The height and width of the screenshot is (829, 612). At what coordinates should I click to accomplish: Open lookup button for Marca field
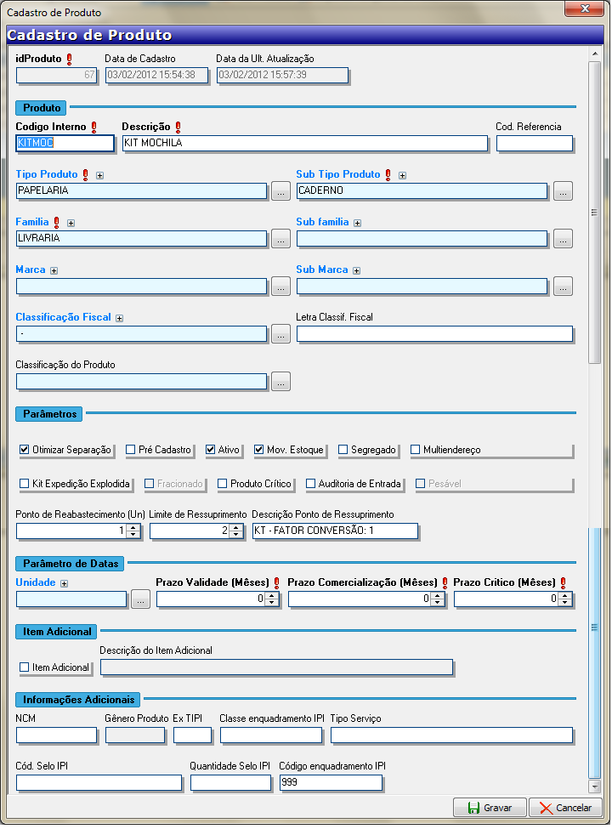[281, 287]
